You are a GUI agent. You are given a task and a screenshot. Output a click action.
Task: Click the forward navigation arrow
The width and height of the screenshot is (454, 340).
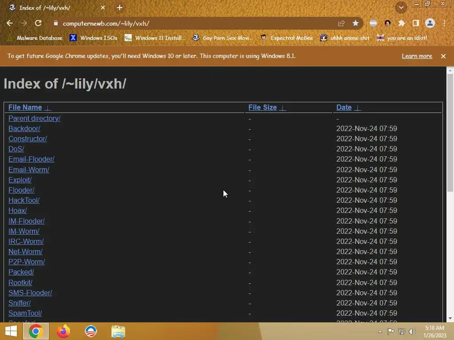pyautogui.click(x=24, y=23)
